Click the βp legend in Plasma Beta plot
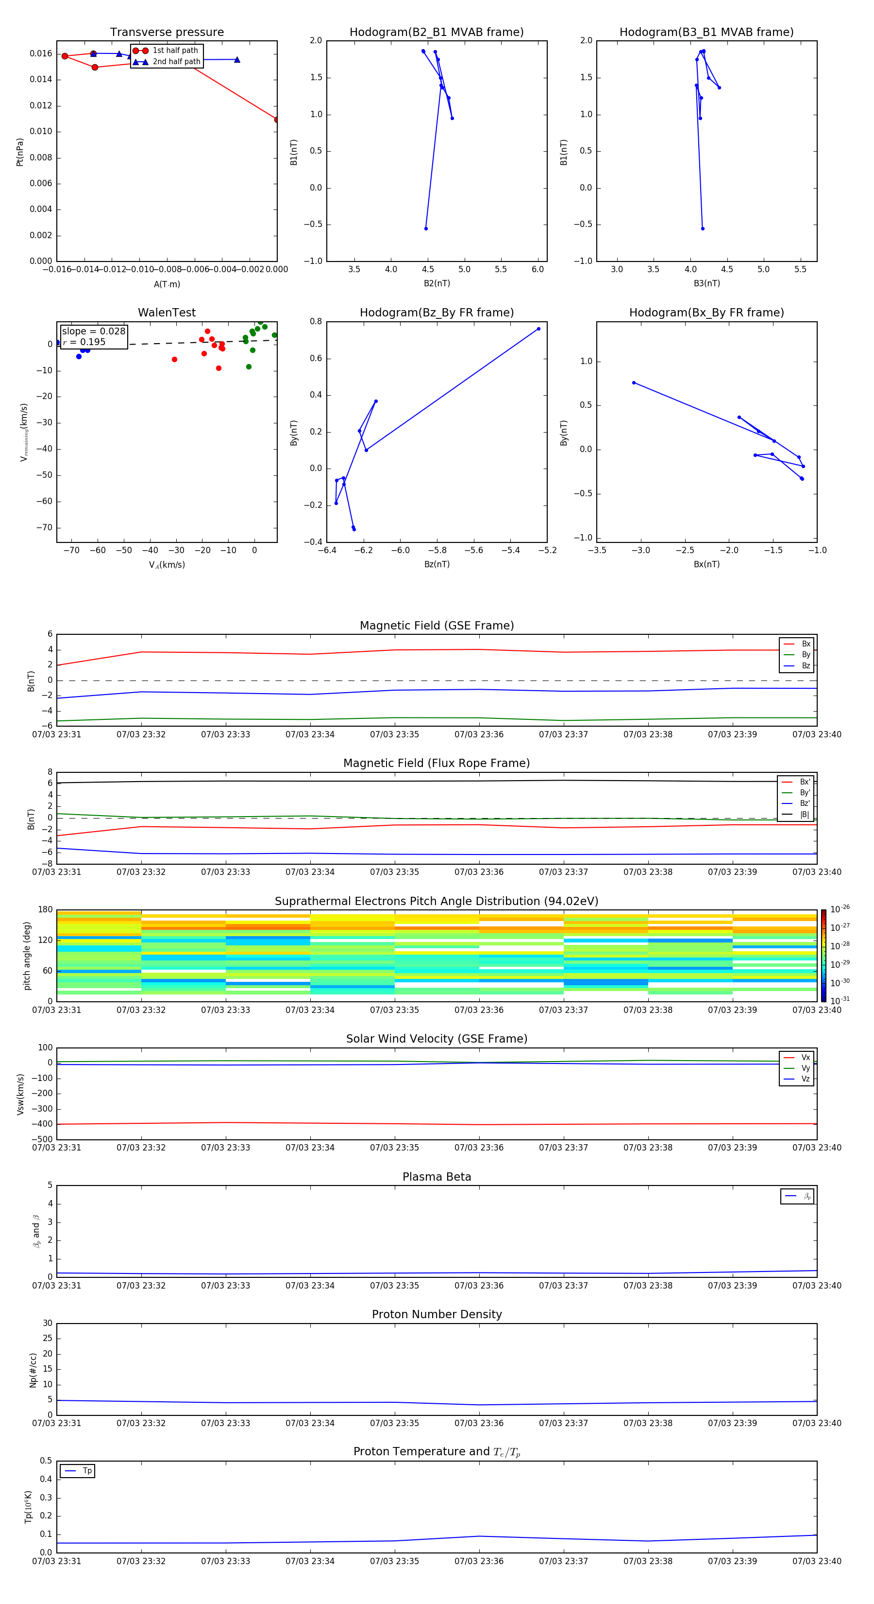874x1604 pixels. coord(797,1196)
